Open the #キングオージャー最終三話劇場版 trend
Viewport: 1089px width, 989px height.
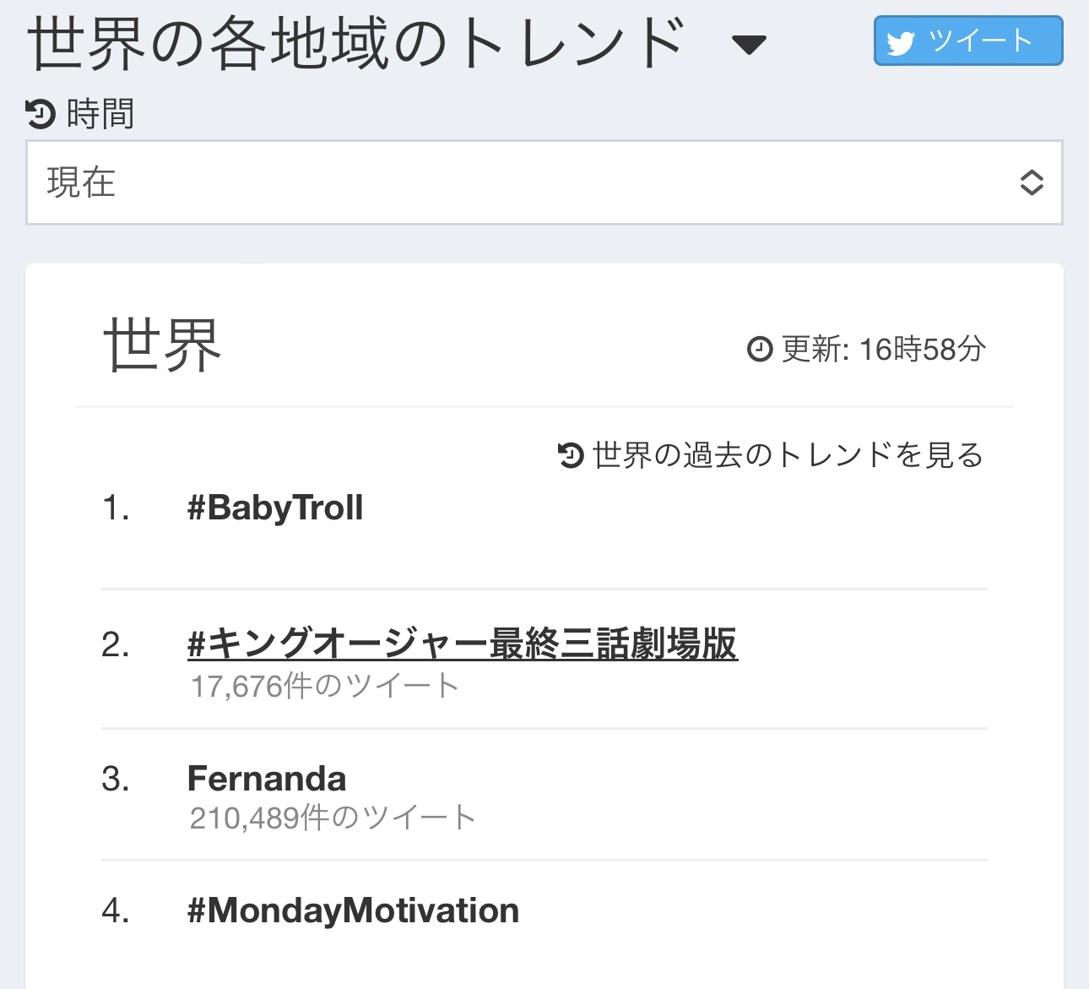[463, 644]
